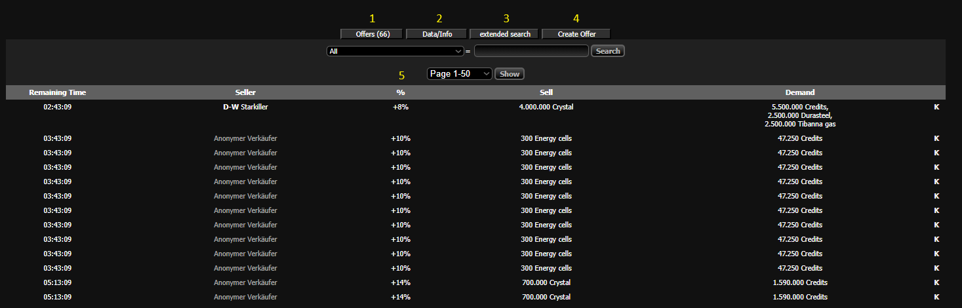The height and width of the screenshot is (308, 962).
Task: Click the search text input field
Action: (x=531, y=51)
